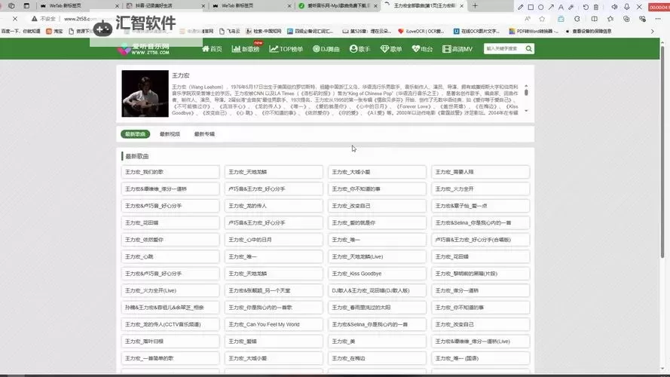
Task: Open song 王力宏_一首简单的歌
Action: tap(170, 358)
